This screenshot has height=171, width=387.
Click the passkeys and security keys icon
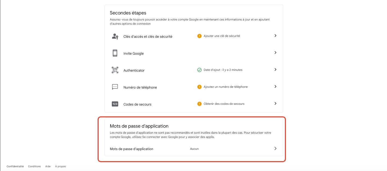[115, 36]
